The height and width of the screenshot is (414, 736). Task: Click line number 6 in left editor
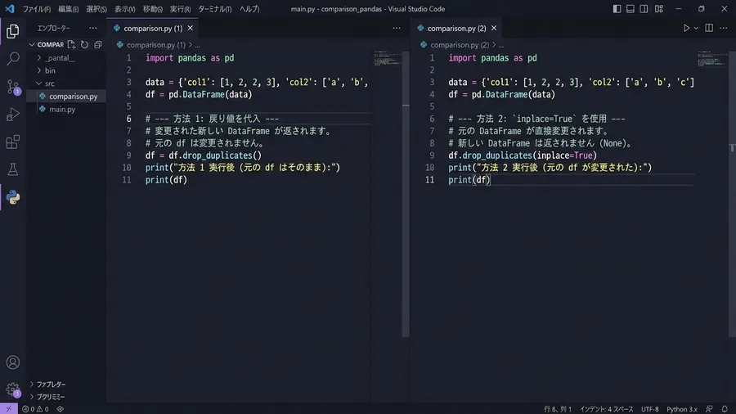tap(128, 119)
